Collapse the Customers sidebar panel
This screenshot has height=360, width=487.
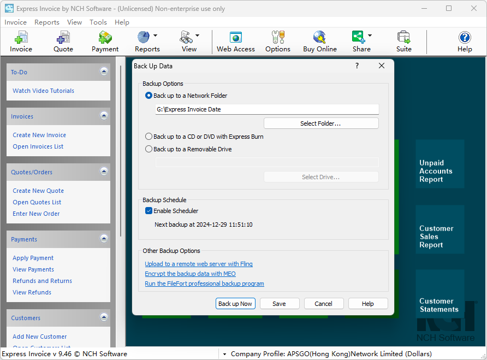pos(104,317)
